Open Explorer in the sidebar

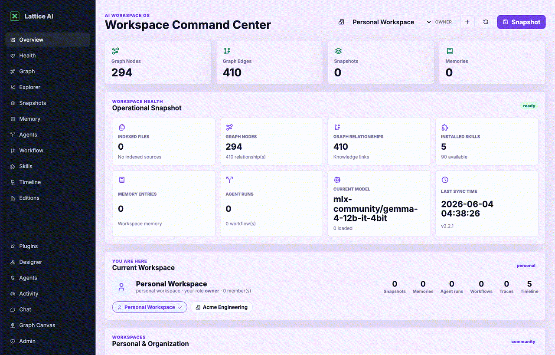[48, 87]
